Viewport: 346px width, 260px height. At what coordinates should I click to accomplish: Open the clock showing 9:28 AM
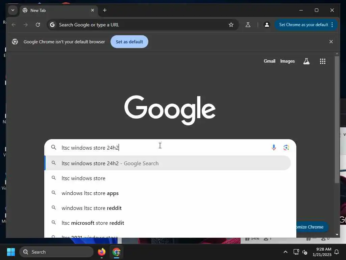coord(322,252)
